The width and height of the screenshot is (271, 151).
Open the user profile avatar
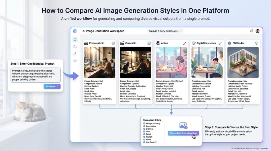pyautogui.click(x=258, y=31)
